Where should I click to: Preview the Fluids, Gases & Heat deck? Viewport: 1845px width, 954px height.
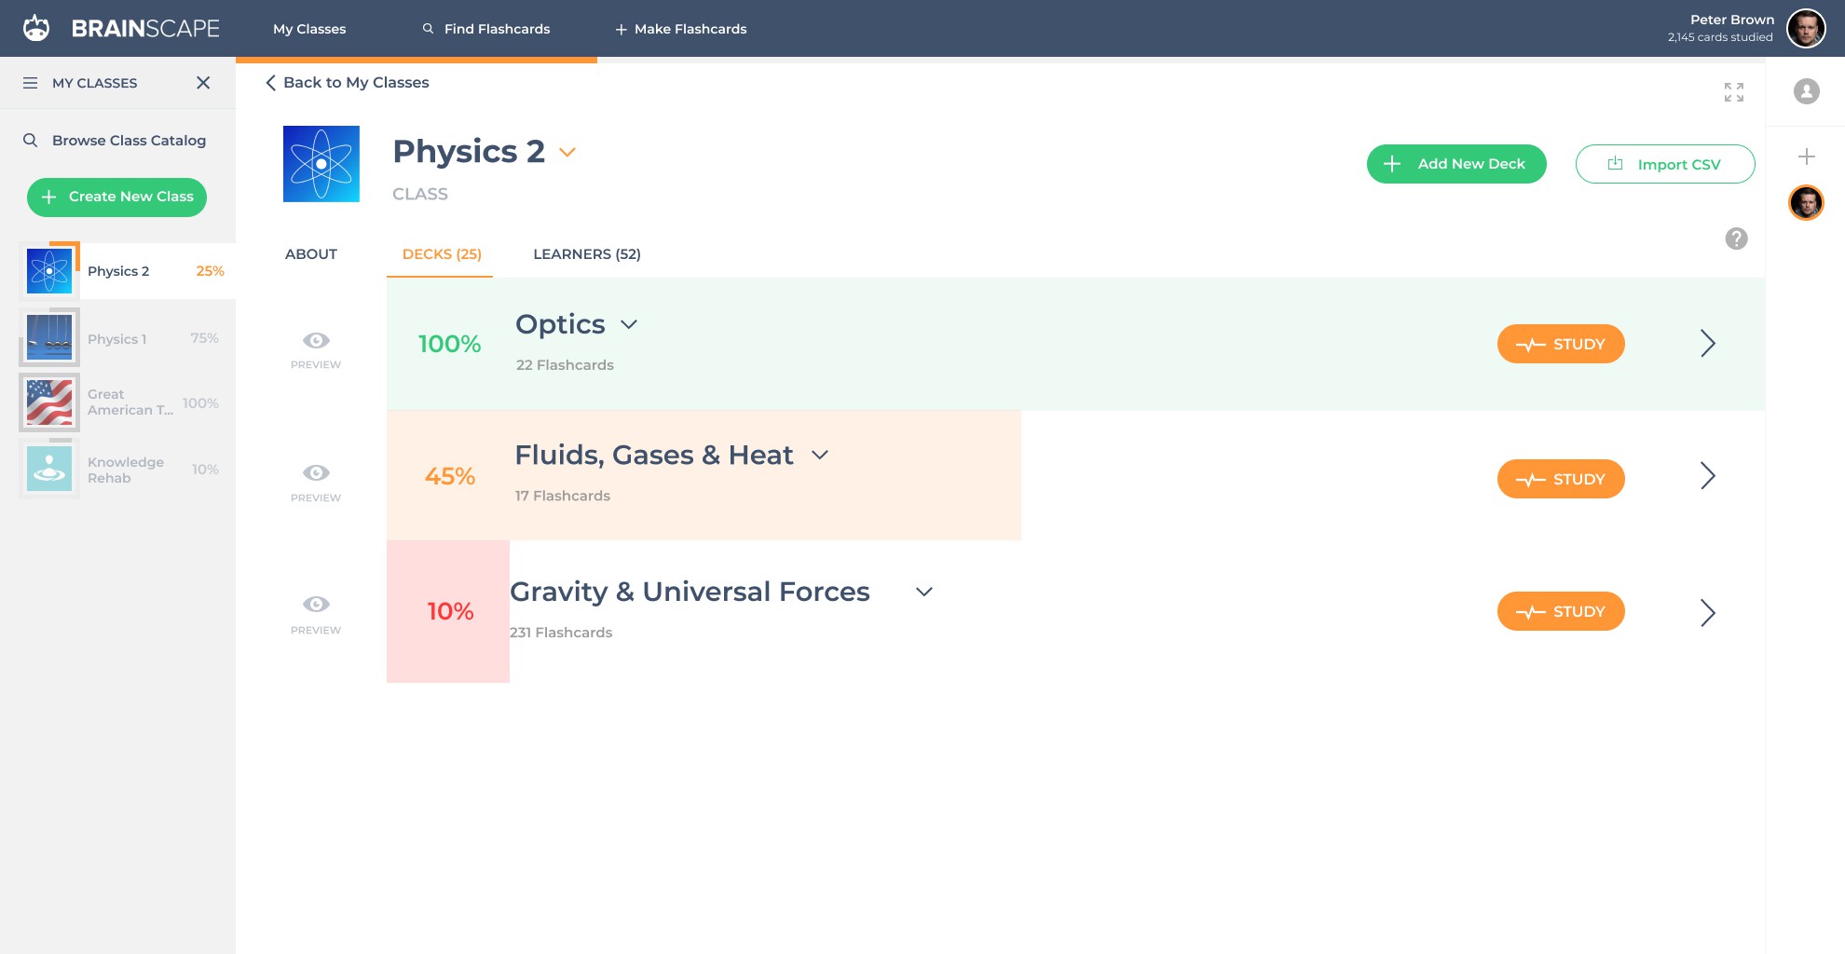(316, 473)
